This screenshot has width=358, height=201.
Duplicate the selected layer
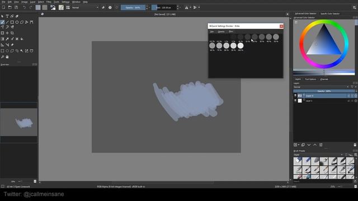click(x=303, y=145)
